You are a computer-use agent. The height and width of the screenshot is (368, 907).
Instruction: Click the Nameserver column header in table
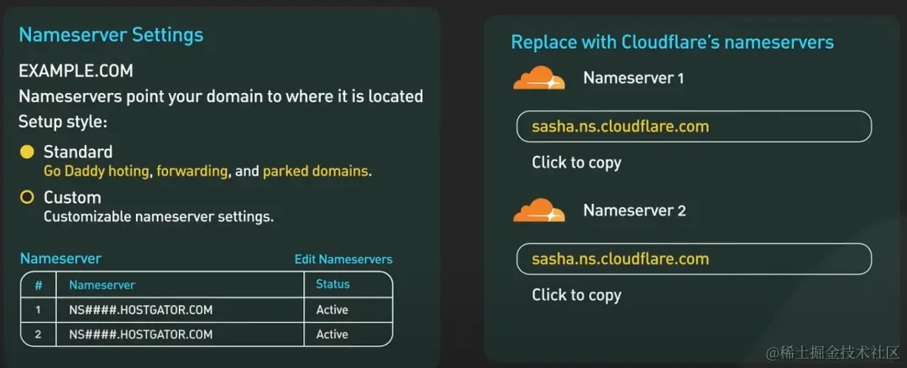pos(102,285)
